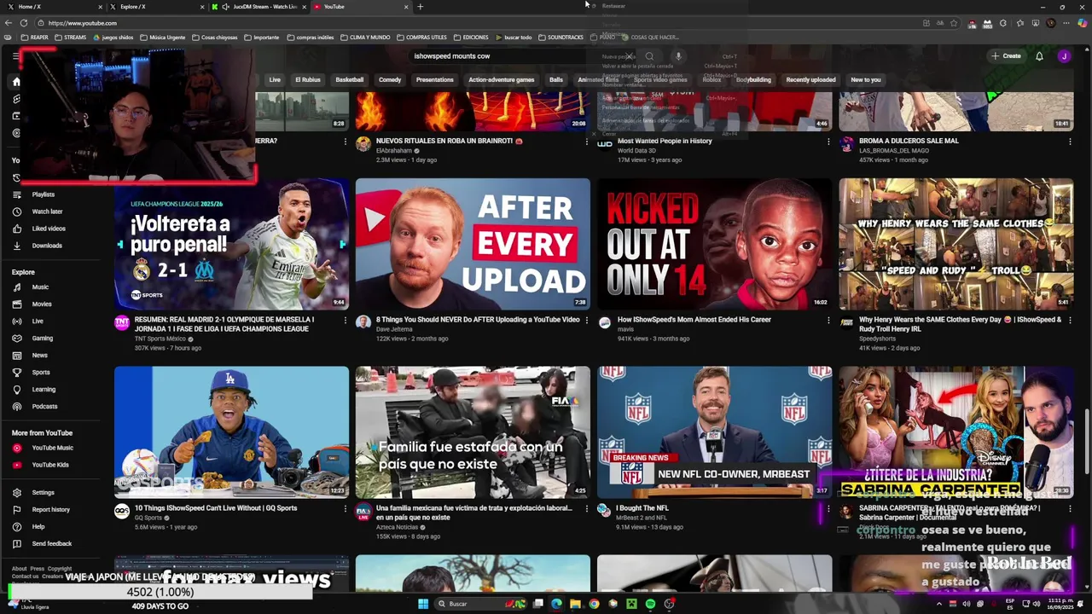The height and width of the screenshot is (614, 1092).
Task: Open the Música Urgente bookmark folder
Action: pos(162,38)
